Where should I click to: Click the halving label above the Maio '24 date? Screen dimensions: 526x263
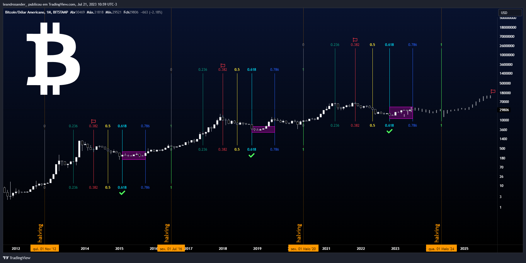point(437,233)
